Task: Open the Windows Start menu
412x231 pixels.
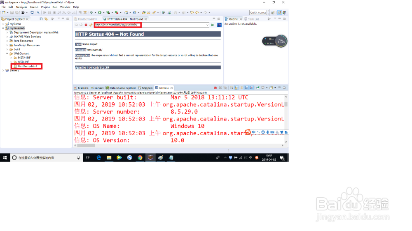Action: 5,157
